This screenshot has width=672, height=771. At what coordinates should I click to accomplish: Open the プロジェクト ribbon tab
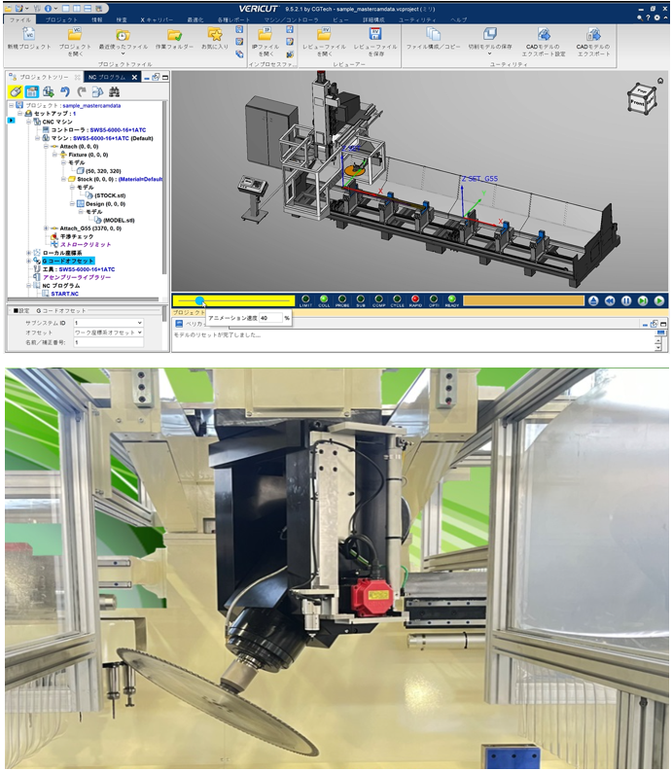tap(61, 19)
